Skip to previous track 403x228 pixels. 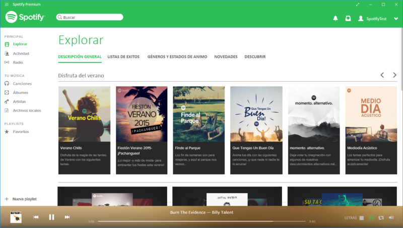pyautogui.click(x=36, y=217)
